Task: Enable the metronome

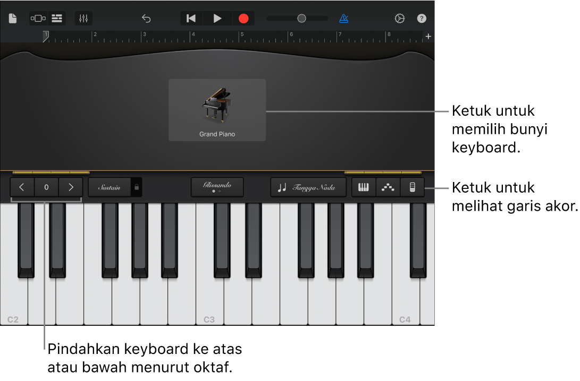Action: click(343, 18)
